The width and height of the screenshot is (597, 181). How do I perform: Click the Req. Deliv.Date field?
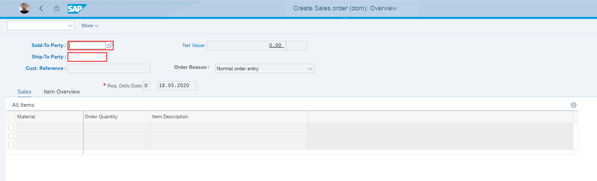(176, 86)
